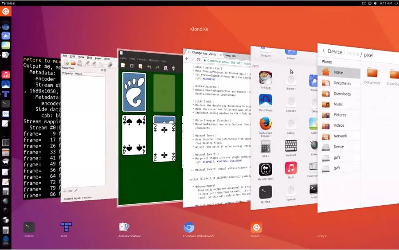
Task: Open the Game menu in AisleRiot Solitaire
Action: [123, 59]
